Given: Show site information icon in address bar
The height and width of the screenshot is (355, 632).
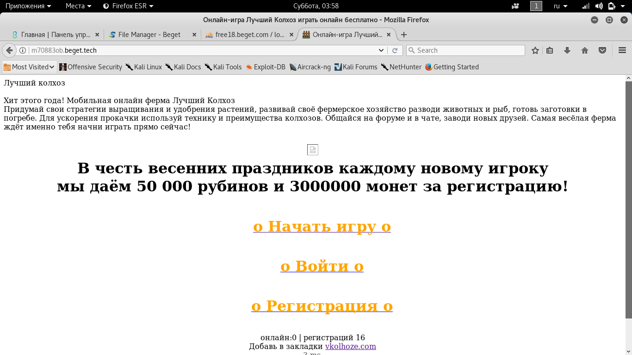Looking at the screenshot, I should 23,50.
